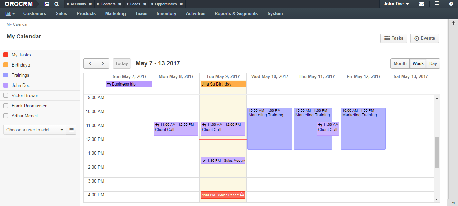Switch to Month view

click(x=400, y=63)
